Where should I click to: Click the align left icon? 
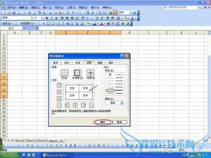62,18
